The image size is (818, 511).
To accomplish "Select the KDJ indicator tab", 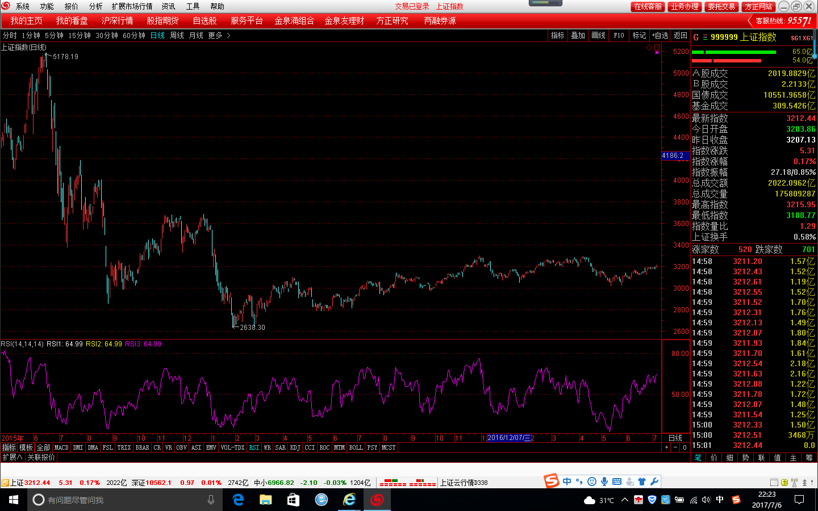I will (295, 447).
